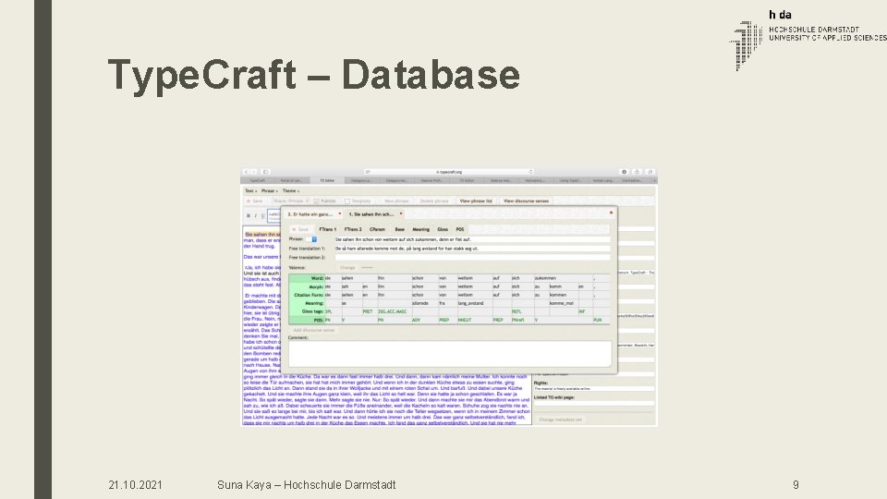Reload the page via address bar icon
887x499 pixels.
pyautogui.click(x=530, y=172)
